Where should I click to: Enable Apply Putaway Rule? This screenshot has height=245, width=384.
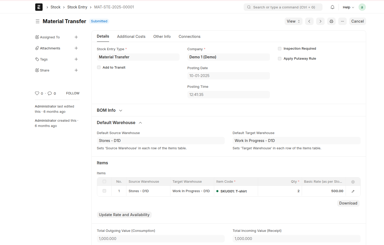(x=279, y=58)
